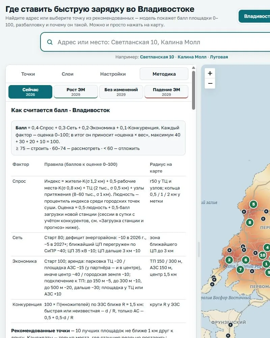The height and width of the screenshot is (338, 270).
Task: Click the Спрос factor cell in the table
Action: [x=19, y=181]
